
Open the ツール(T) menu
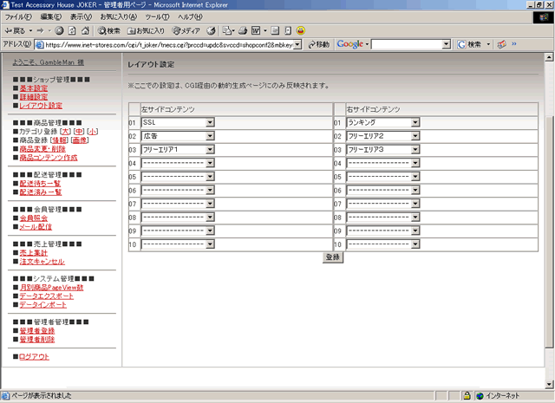(x=157, y=16)
